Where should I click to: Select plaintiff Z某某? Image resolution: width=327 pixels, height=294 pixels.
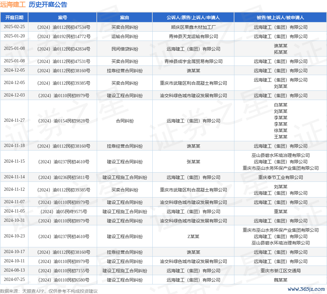tap(193, 236)
